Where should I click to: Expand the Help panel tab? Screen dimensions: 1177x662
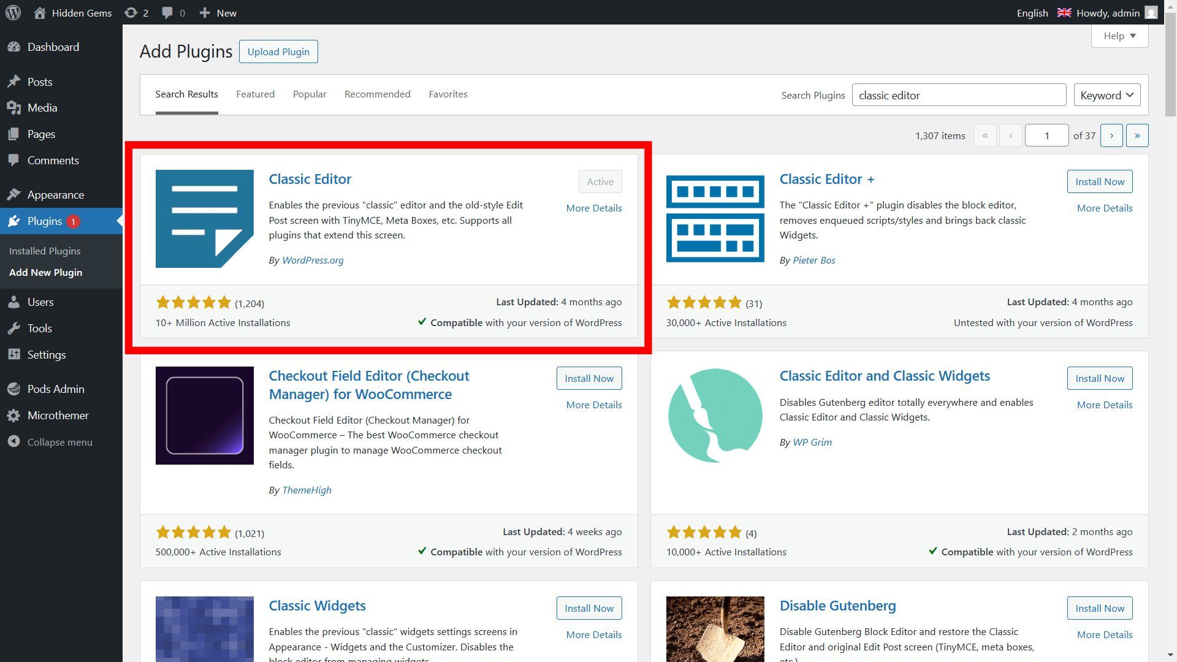[x=1119, y=36]
